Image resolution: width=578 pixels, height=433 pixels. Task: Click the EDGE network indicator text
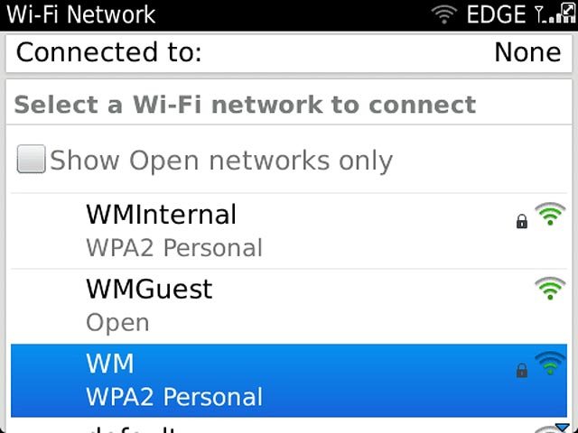click(x=496, y=14)
